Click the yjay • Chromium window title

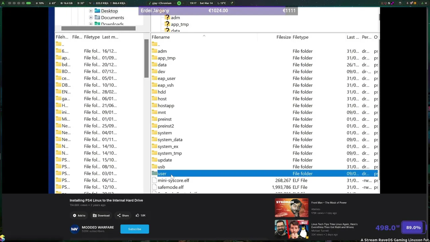[x=162, y=3]
